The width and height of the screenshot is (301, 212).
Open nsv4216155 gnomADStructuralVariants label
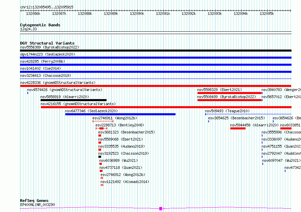point(78,104)
